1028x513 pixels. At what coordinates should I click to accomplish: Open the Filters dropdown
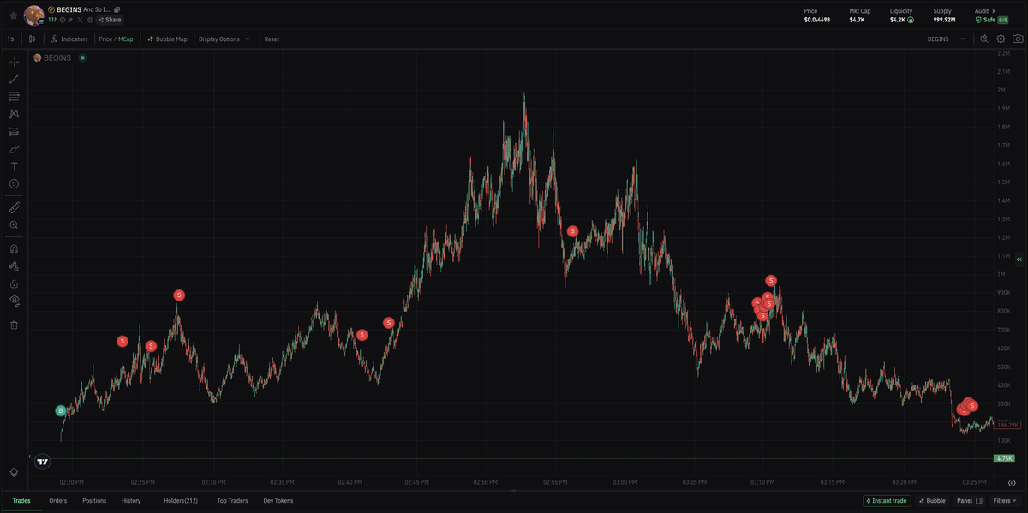click(1006, 500)
